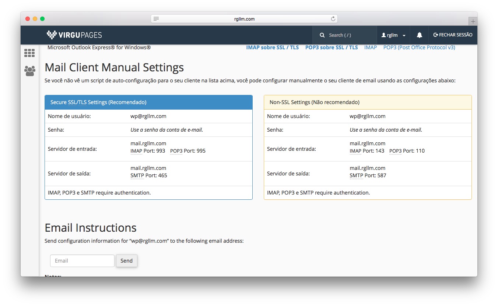Click the VirguPages logo
This screenshot has height=306, width=498.
point(74,35)
